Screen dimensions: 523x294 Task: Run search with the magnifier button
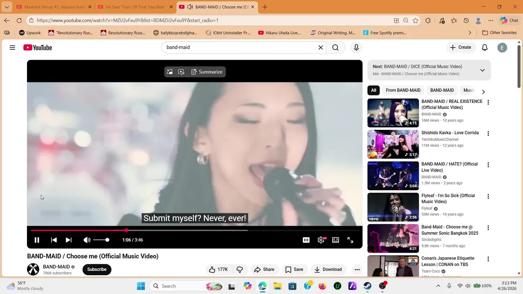(335, 47)
